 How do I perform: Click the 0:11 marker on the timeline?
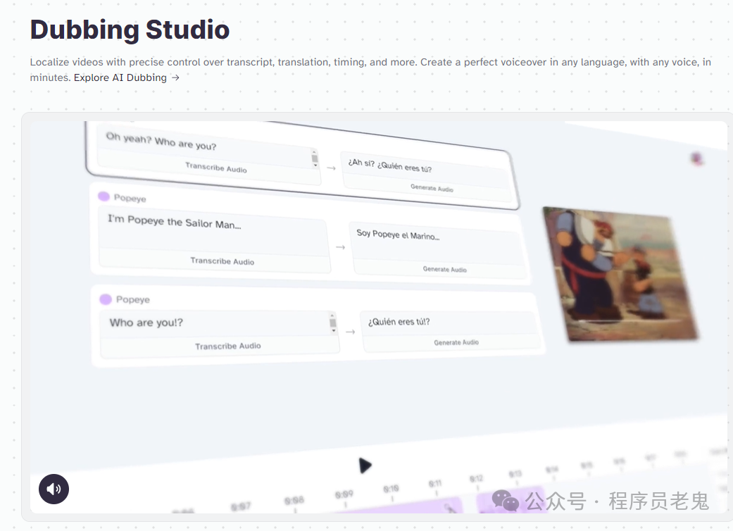(x=434, y=483)
